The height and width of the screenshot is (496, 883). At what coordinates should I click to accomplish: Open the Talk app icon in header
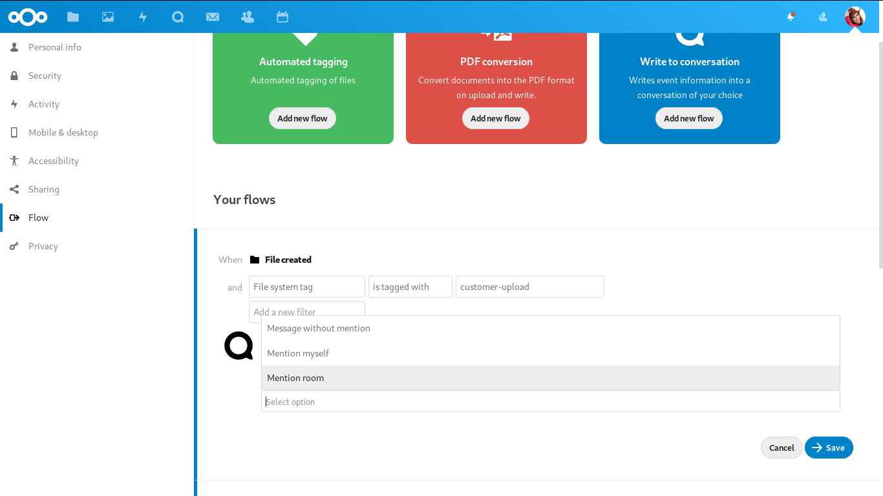tap(178, 17)
